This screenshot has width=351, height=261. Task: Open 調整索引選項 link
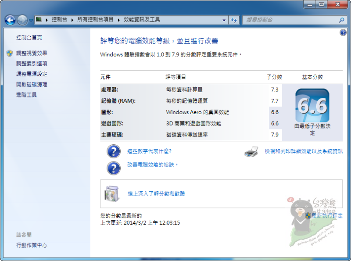pyautogui.click(x=32, y=64)
